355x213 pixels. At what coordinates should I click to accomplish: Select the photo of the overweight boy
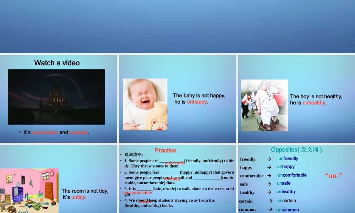264,105
